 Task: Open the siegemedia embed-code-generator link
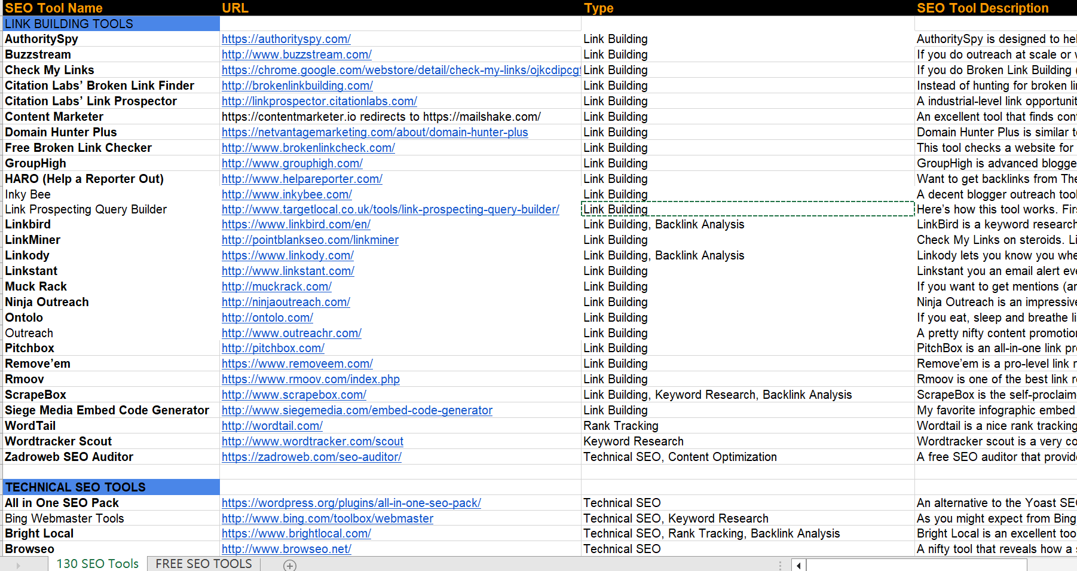(x=357, y=410)
